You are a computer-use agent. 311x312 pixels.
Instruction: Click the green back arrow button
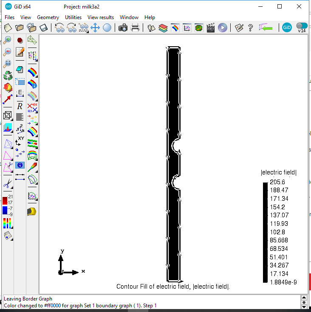click(x=266, y=28)
